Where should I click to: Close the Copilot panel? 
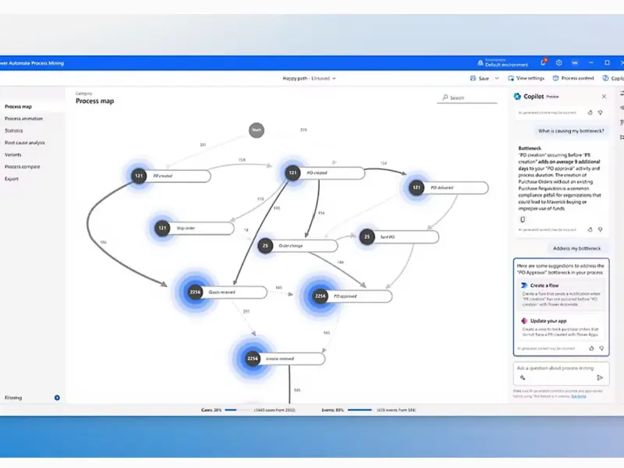(604, 97)
